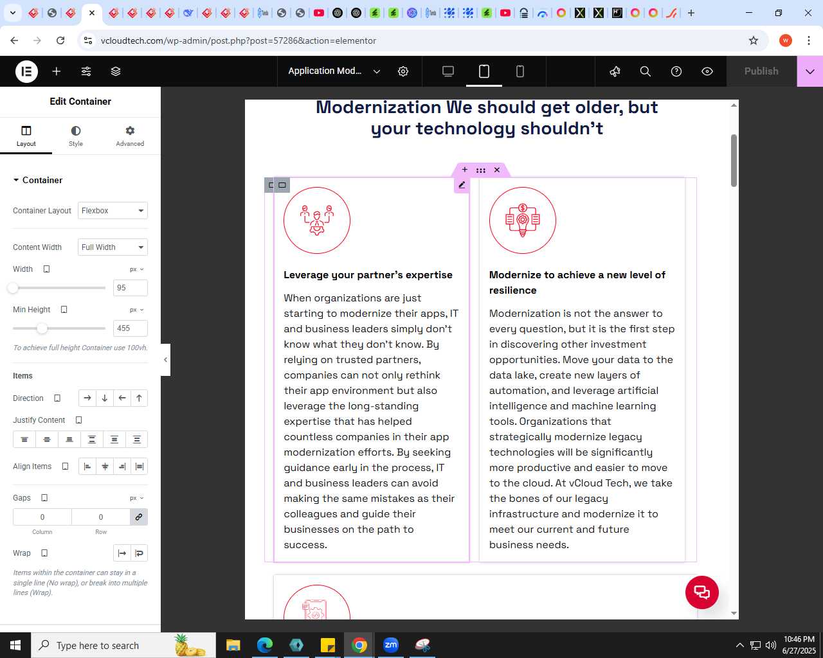Viewport: 823px width, 658px height.
Task: Toggle Min Height responsive device icon
Action: click(64, 310)
